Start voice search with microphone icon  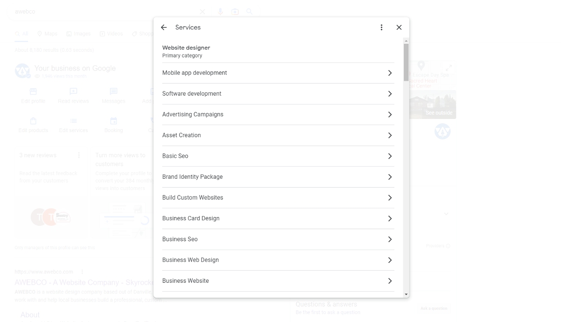pos(220,12)
